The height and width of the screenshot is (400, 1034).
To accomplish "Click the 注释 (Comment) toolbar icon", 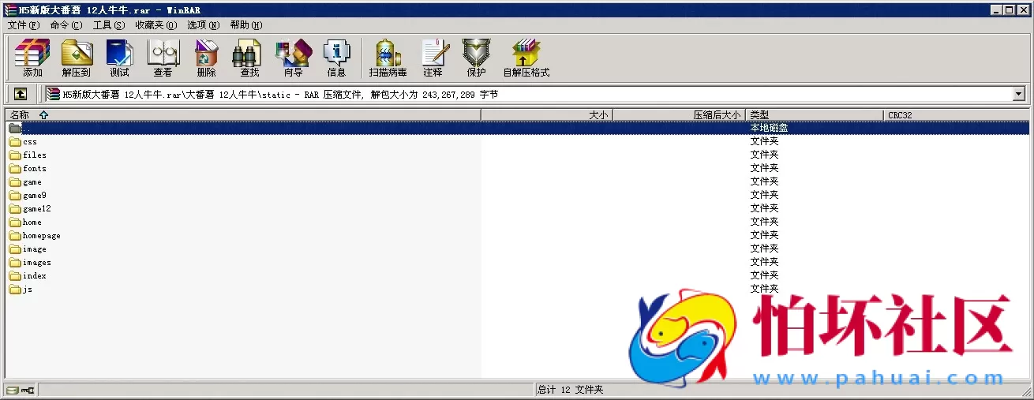I will (x=433, y=58).
